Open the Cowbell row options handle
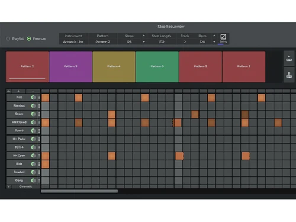Viewport: 296px width, 222px height. click(39, 172)
